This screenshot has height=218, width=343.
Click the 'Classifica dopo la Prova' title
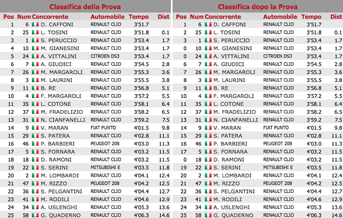258,7
